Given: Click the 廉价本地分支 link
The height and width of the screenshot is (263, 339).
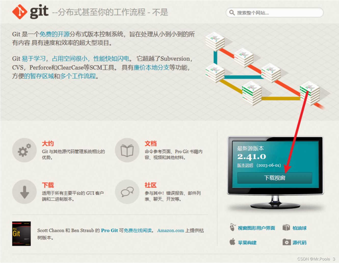Looking at the screenshot, I should point(151,67).
